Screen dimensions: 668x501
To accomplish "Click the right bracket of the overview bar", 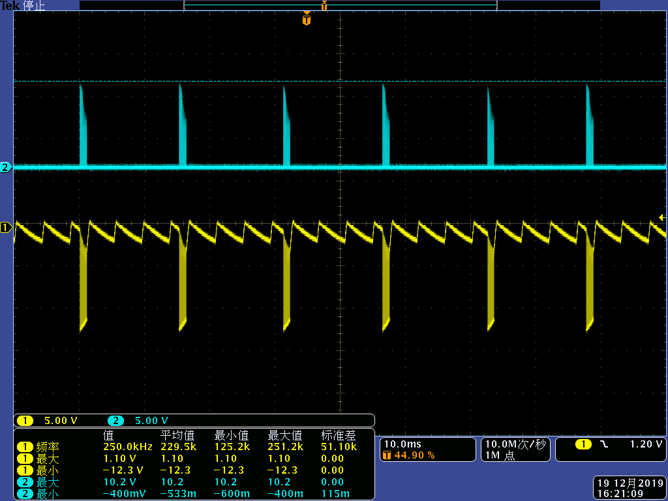I will coord(496,5).
